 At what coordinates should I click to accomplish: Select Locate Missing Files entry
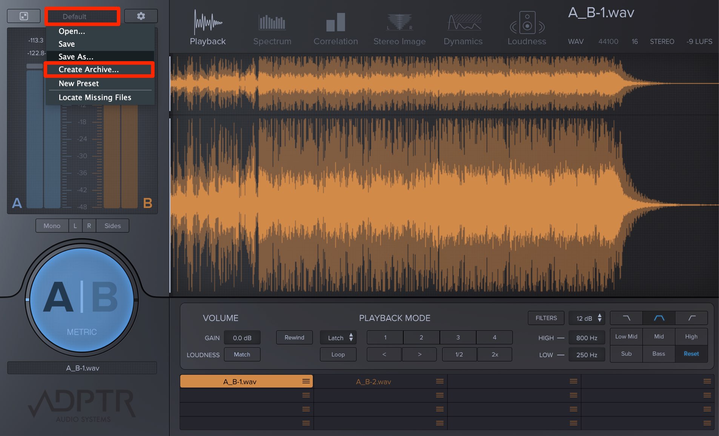[x=100, y=97]
